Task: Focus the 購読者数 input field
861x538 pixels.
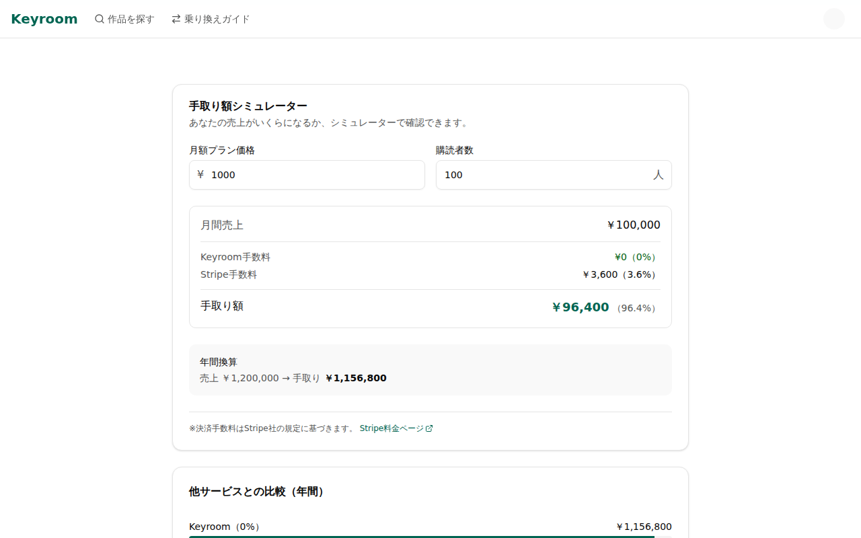Action: pos(554,175)
